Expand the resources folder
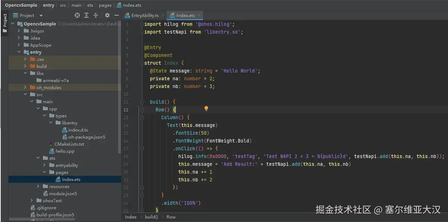448x222 pixels. pyautogui.click(x=38, y=187)
